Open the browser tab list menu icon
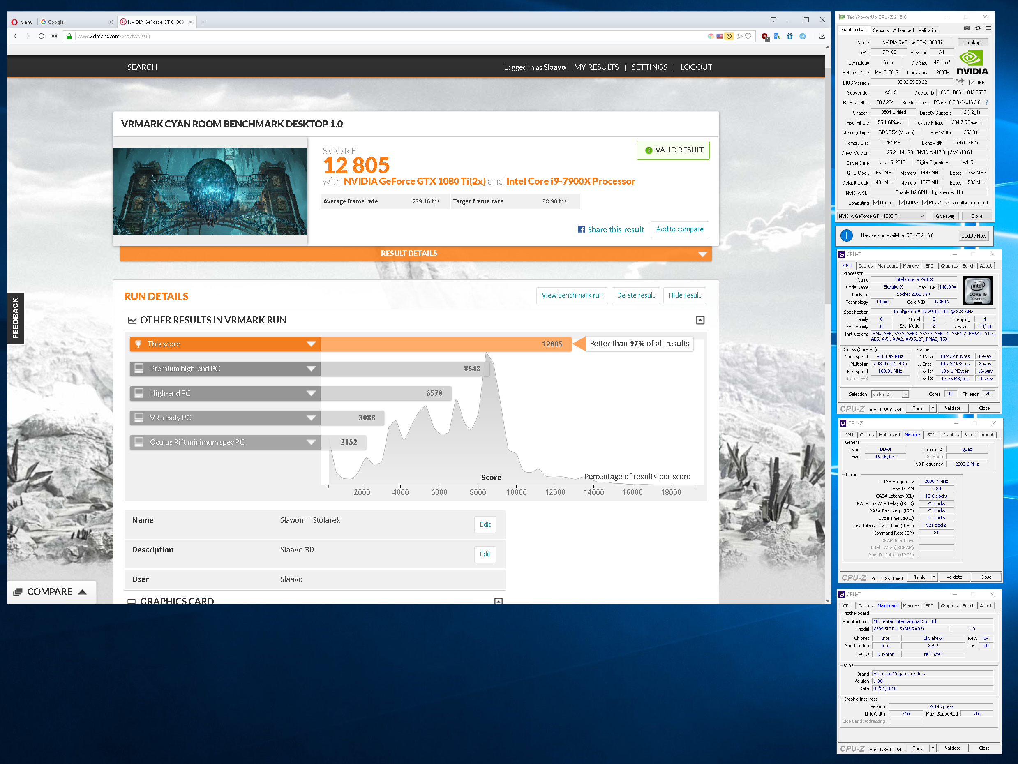 [x=773, y=19]
